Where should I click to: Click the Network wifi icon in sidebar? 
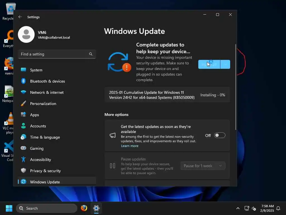click(x=23, y=92)
